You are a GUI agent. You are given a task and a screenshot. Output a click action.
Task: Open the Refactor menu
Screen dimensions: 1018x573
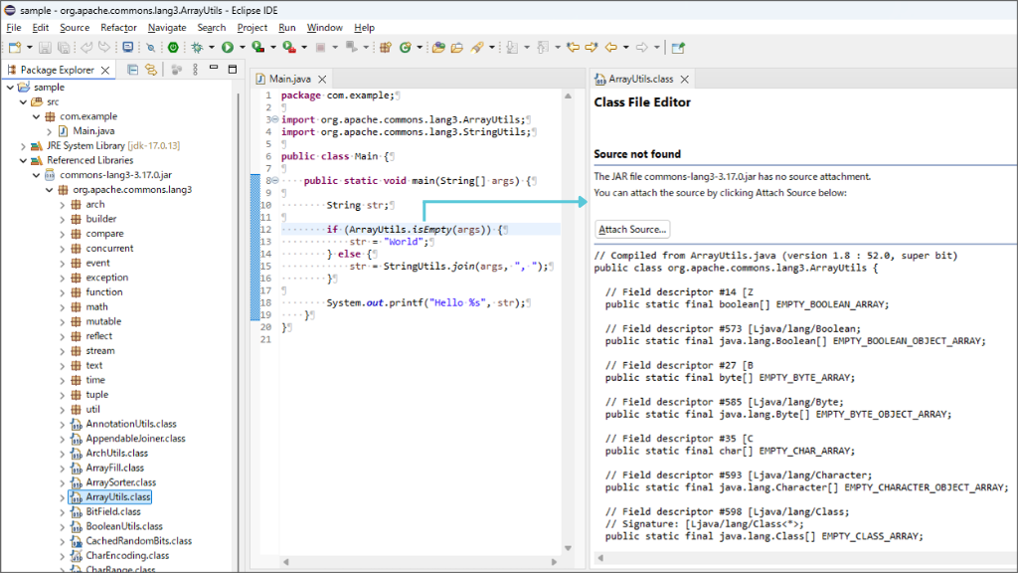(x=118, y=28)
